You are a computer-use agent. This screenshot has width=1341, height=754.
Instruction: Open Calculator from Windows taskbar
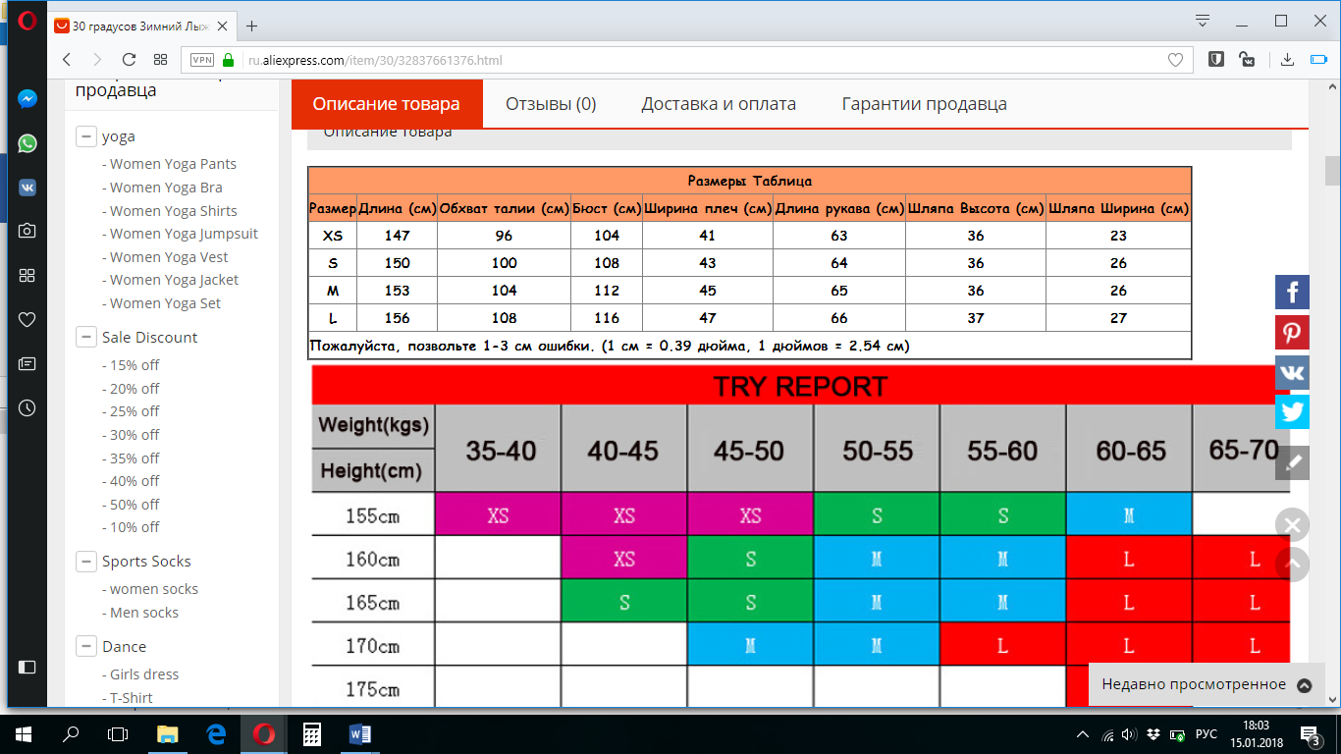point(312,734)
